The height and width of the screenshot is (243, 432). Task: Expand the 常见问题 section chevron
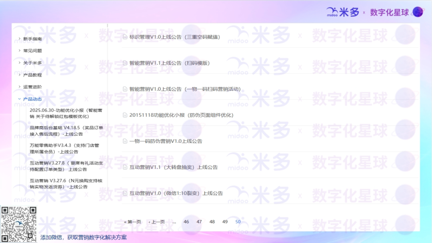19,50
